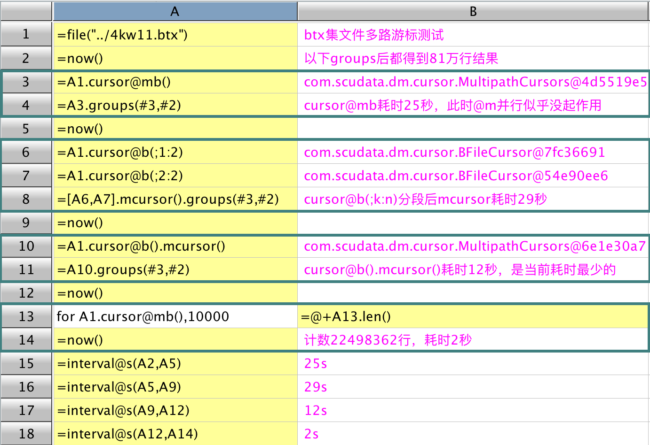Select row 12 header
The height and width of the screenshot is (445, 650).
pos(26,292)
